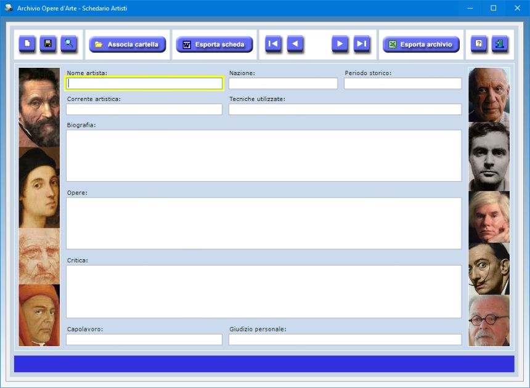
Task: Jump to the last record
Action: [x=362, y=44]
